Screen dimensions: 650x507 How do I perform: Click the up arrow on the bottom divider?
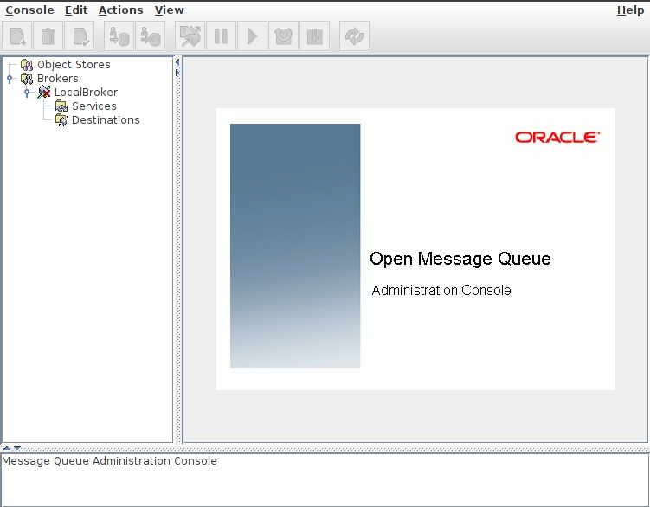pyautogui.click(x=6, y=448)
